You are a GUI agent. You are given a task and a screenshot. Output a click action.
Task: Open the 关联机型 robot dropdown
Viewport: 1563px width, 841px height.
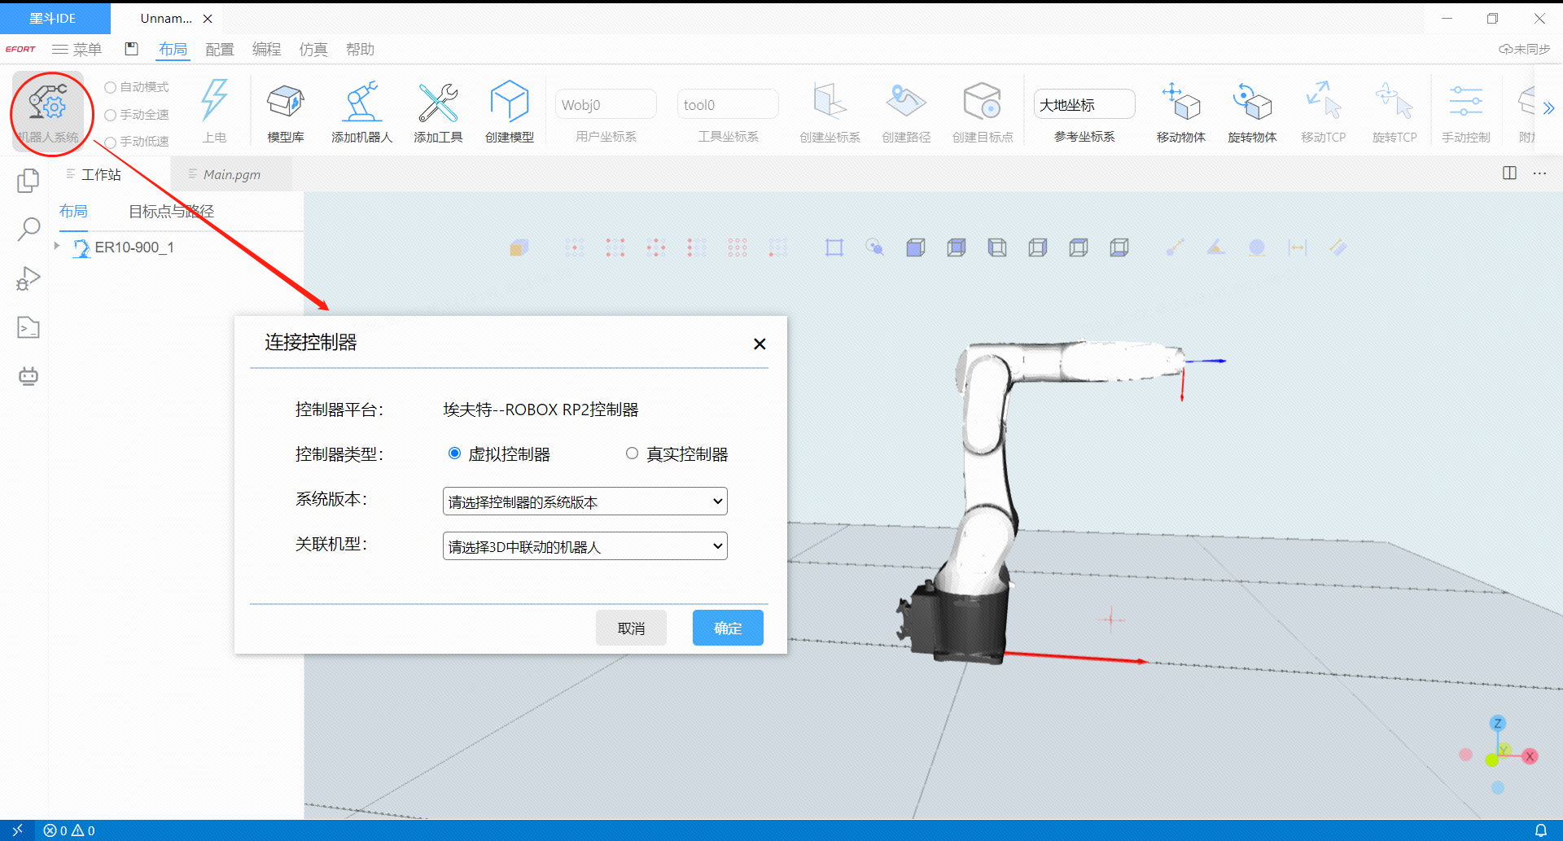584,546
